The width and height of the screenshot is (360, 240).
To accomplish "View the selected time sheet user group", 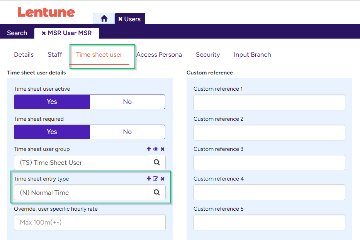I will [x=155, y=149].
